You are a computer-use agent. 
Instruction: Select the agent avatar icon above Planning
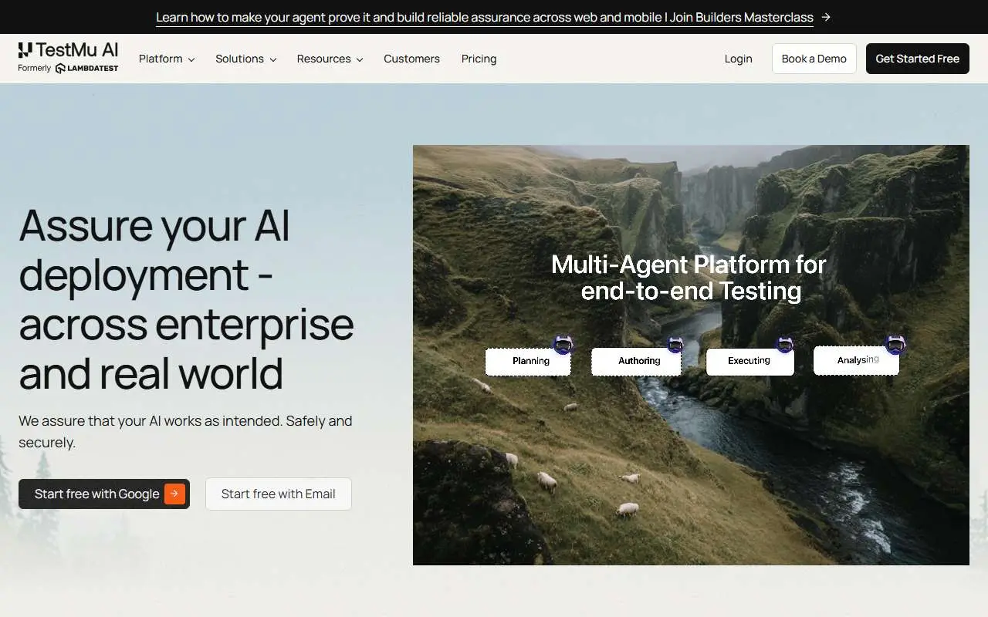click(563, 345)
